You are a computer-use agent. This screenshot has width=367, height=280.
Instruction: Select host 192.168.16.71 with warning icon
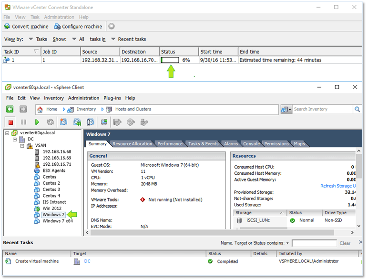57,164
